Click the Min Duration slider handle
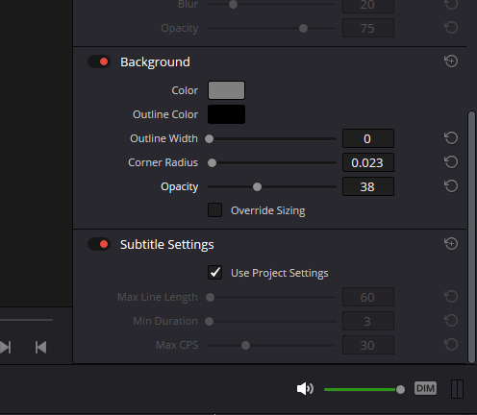 [209, 321]
